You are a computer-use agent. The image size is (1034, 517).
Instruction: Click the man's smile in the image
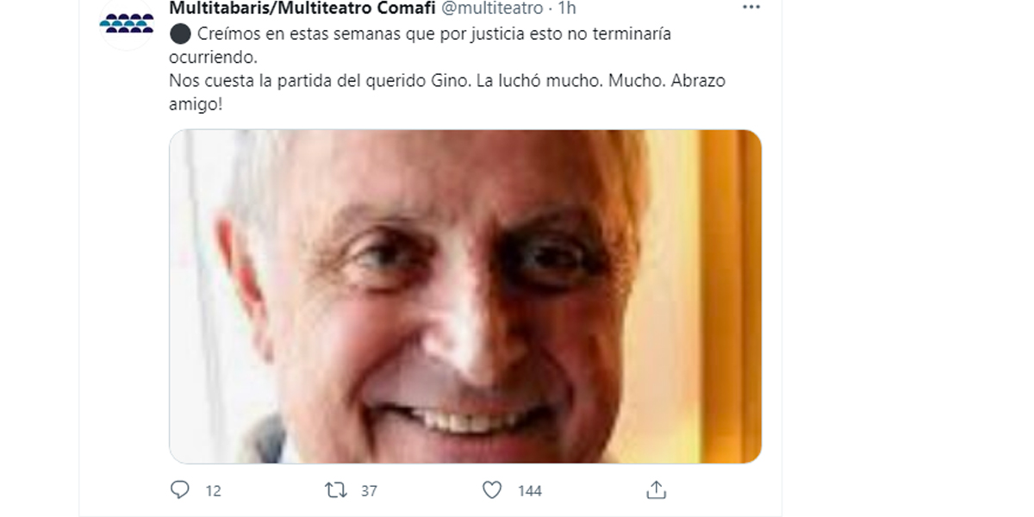tap(465, 420)
